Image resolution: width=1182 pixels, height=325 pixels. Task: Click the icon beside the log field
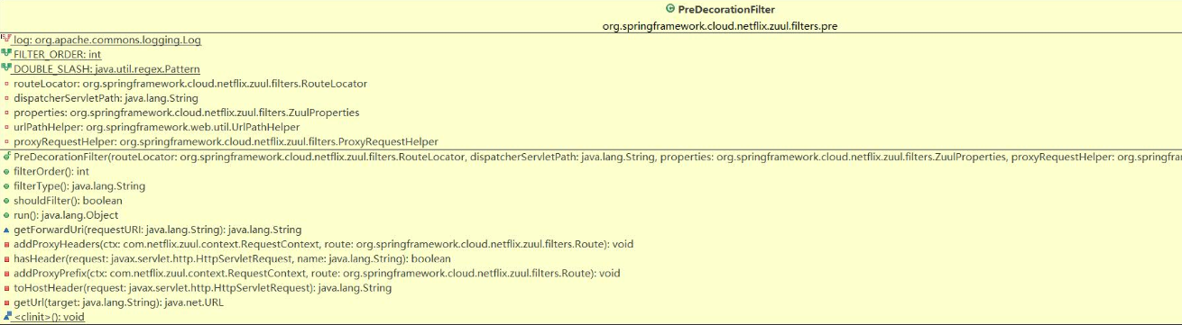coord(6,41)
